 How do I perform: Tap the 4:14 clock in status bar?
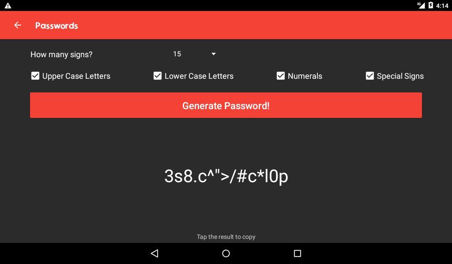coord(442,5)
